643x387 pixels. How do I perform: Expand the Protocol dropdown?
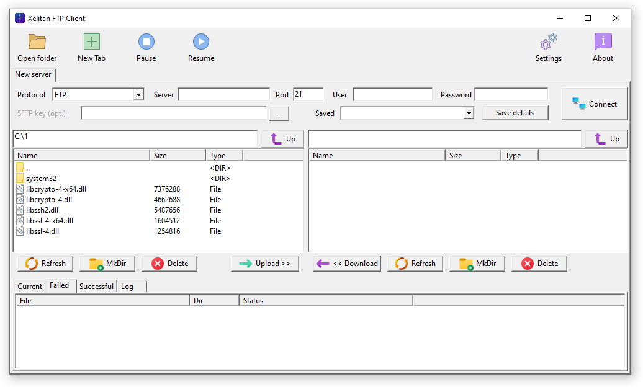pos(138,95)
